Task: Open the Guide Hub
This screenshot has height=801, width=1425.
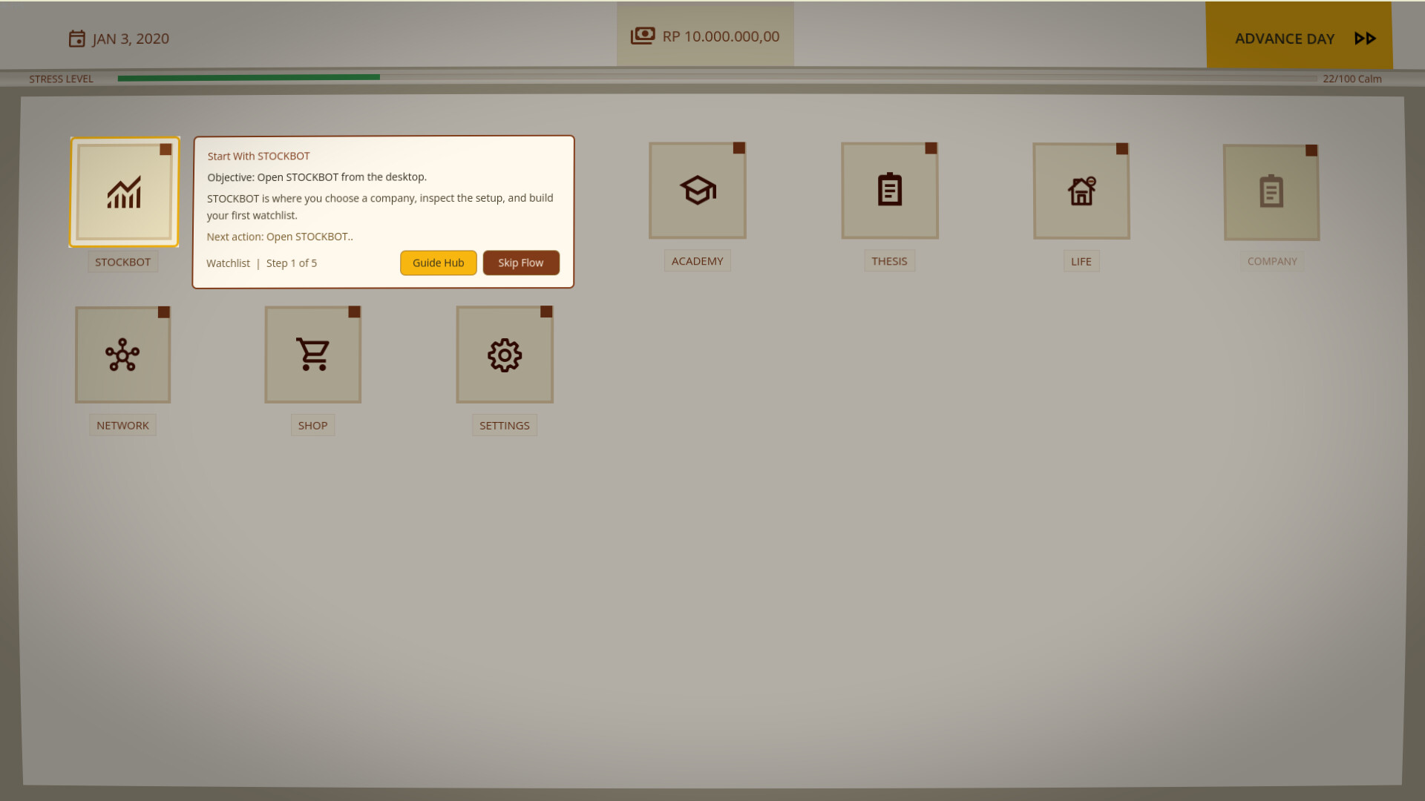Action: [439, 263]
